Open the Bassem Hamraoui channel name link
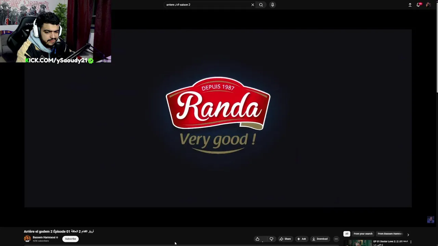This screenshot has height=246, width=438. (x=44, y=237)
